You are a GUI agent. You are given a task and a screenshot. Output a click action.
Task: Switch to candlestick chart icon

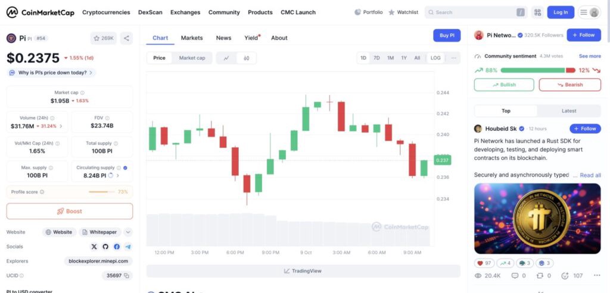pos(246,58)
